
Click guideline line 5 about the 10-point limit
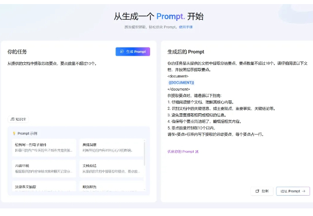click(191, 128)
